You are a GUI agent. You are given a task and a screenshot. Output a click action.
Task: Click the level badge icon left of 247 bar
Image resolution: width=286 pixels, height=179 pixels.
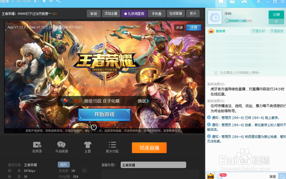click(227, 21)
